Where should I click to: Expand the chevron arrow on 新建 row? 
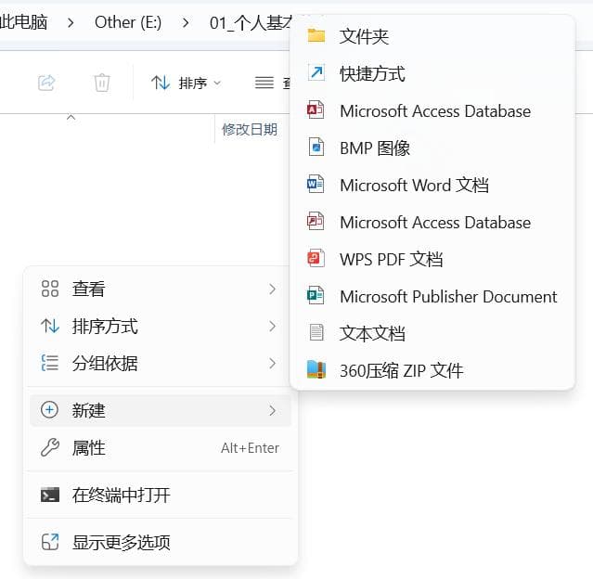pyautogui.click(x=272, y=410)
